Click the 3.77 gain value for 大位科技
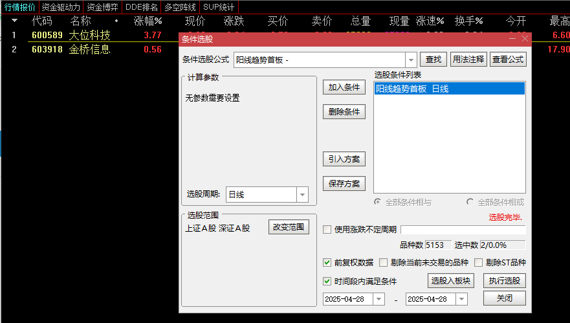Viewport: 570px width, 323px height. click(153, 36)
